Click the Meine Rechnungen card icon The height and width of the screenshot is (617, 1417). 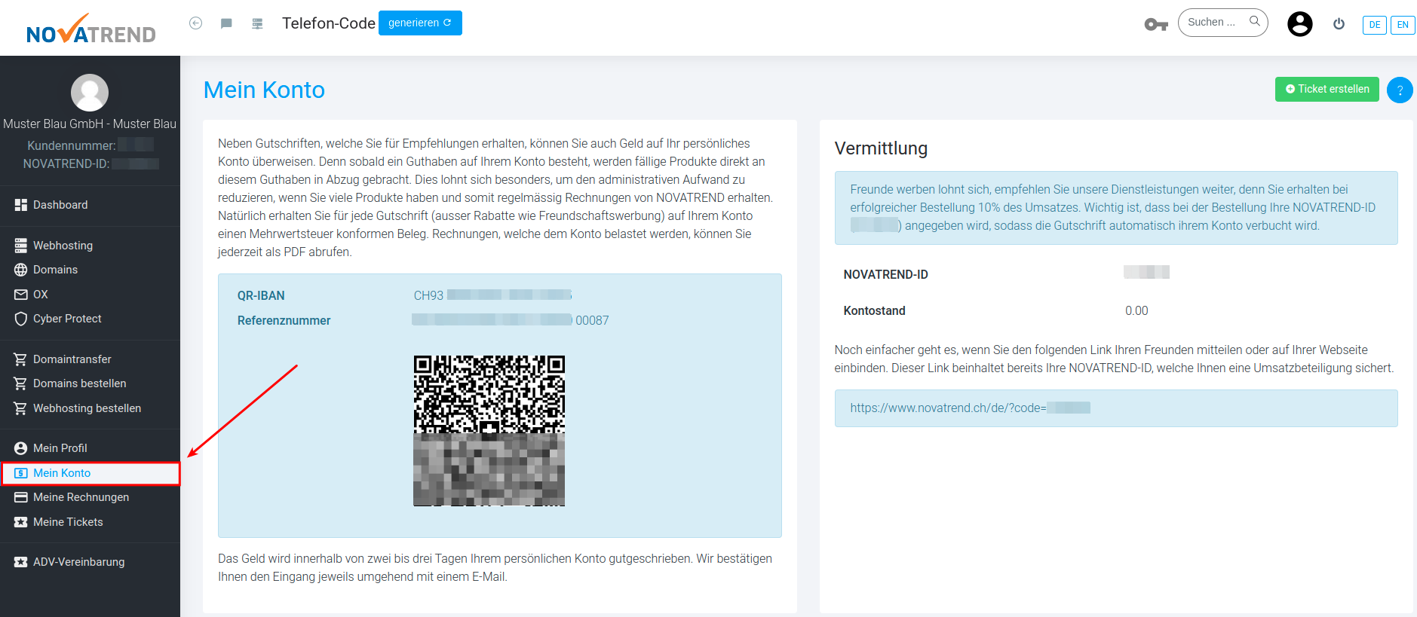coord(21,497)
